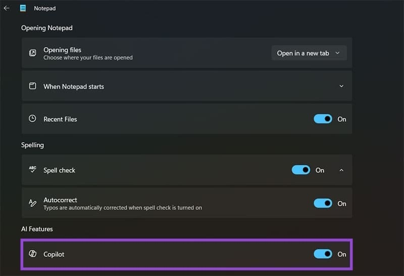This screenshot has width=404, height=276.
Task: Click the Recent Files label
Action: (60, 119)
